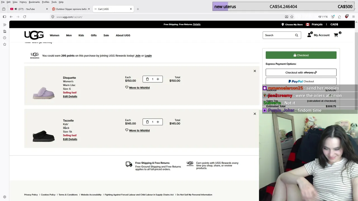The height and width of the screenshot is (201, 358).
Task: Click the account person icon
Action: (309, 35)
